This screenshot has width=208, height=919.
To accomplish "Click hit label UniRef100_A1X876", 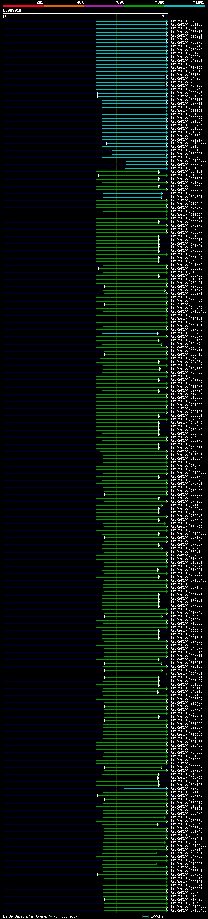I will coord(187,132).
